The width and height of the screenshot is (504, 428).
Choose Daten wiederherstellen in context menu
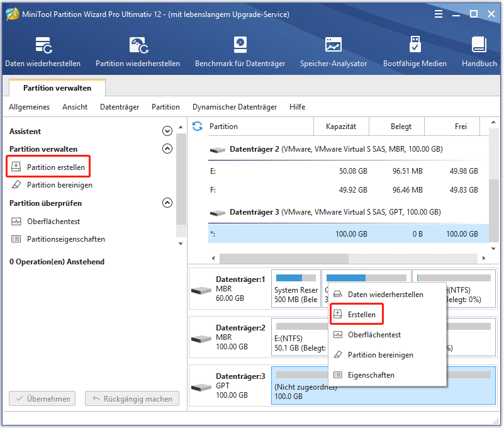pyautogui.click(x=388, y=294)
